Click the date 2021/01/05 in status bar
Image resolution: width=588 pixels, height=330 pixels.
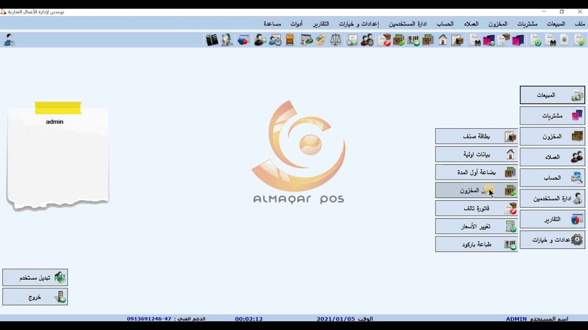336,319
